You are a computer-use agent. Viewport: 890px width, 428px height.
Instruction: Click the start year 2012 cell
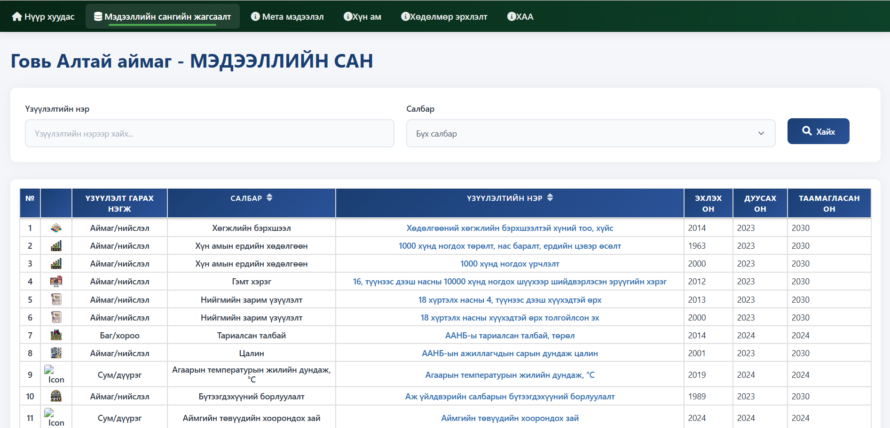coord(709,282)
